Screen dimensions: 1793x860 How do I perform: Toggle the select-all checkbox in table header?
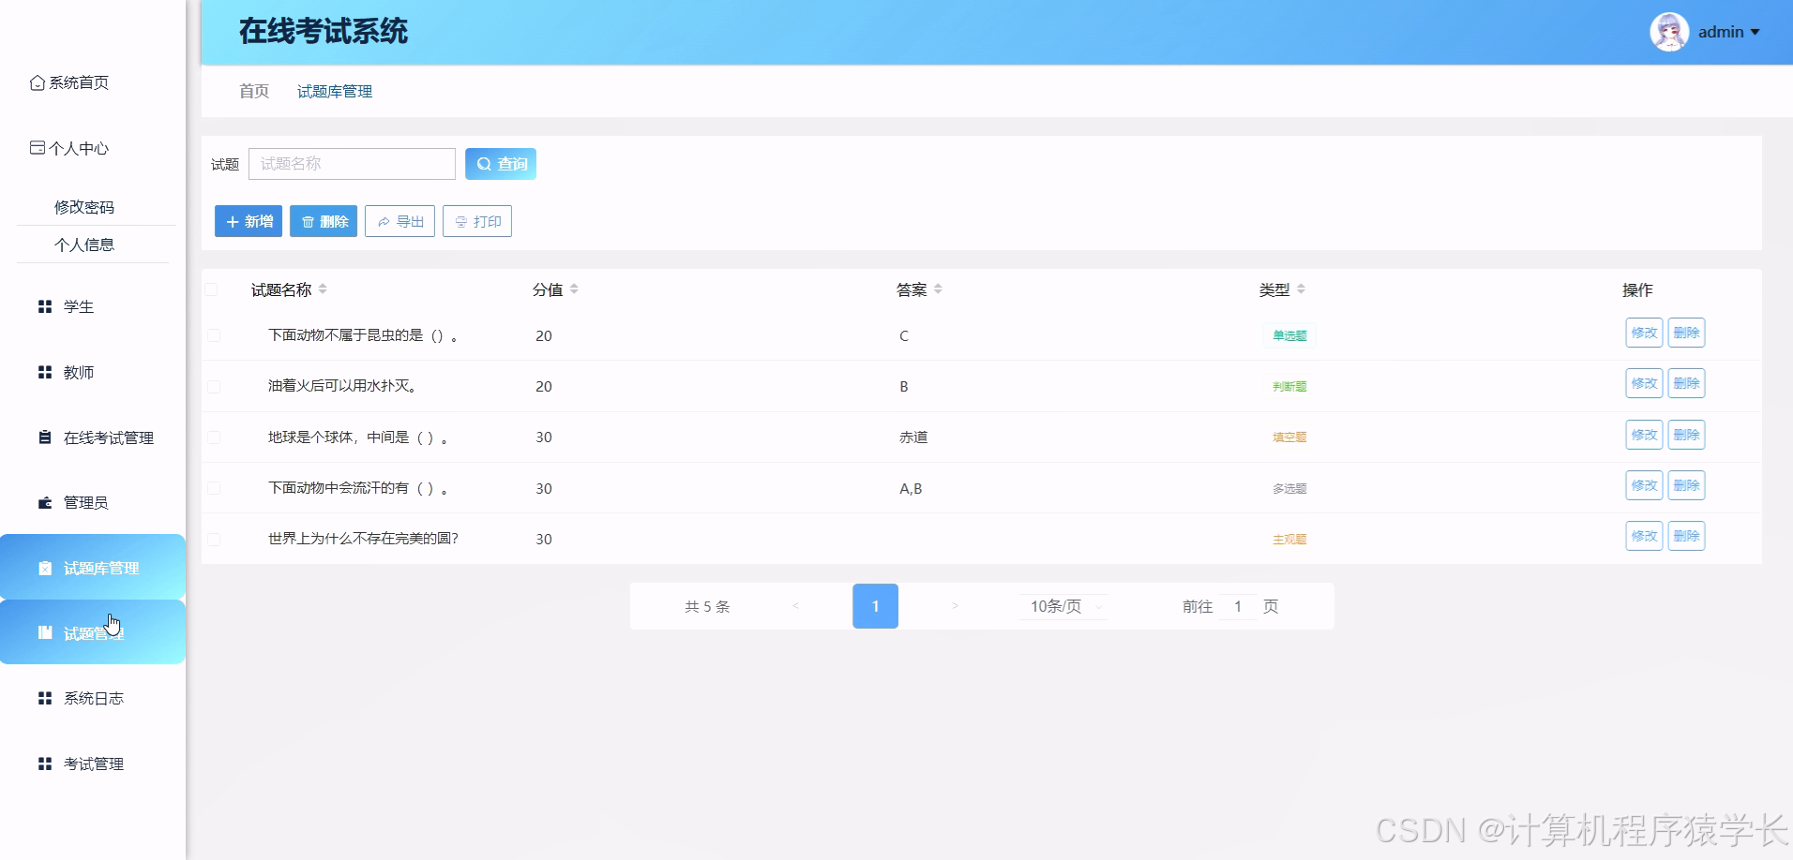213,289
